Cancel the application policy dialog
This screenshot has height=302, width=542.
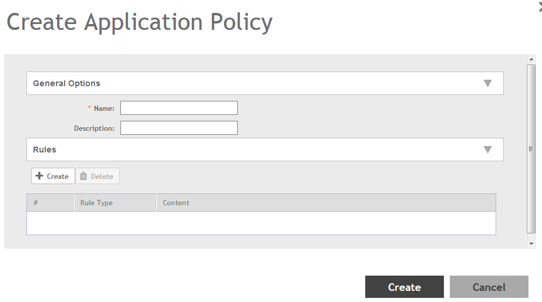(x=489, y=287)
